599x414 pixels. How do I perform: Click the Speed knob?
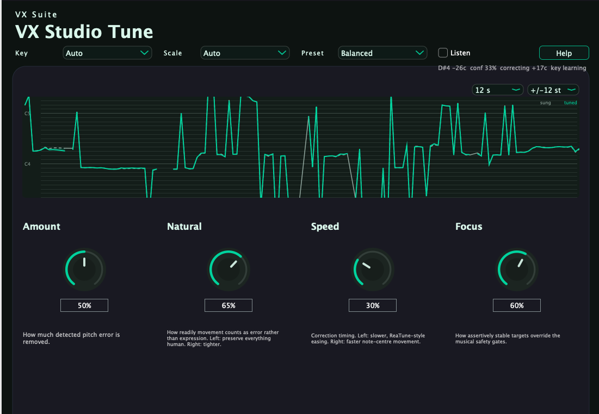click(373, 269)
